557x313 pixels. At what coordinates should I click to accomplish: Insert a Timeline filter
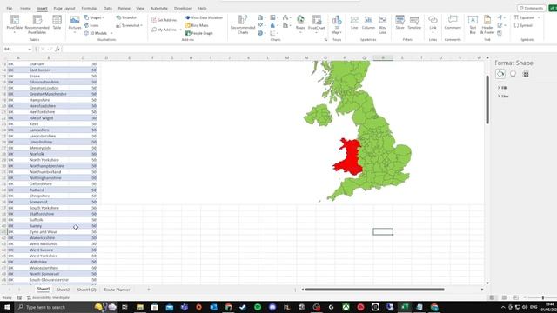(414, 22)
